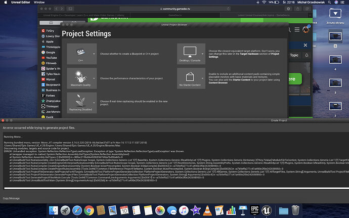Open the Apple menu

(x=6, y=2)
